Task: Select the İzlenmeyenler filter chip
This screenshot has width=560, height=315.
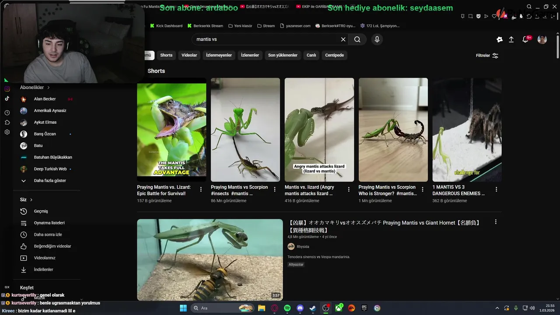Action: pyautogui.click(x=219, y=55)
